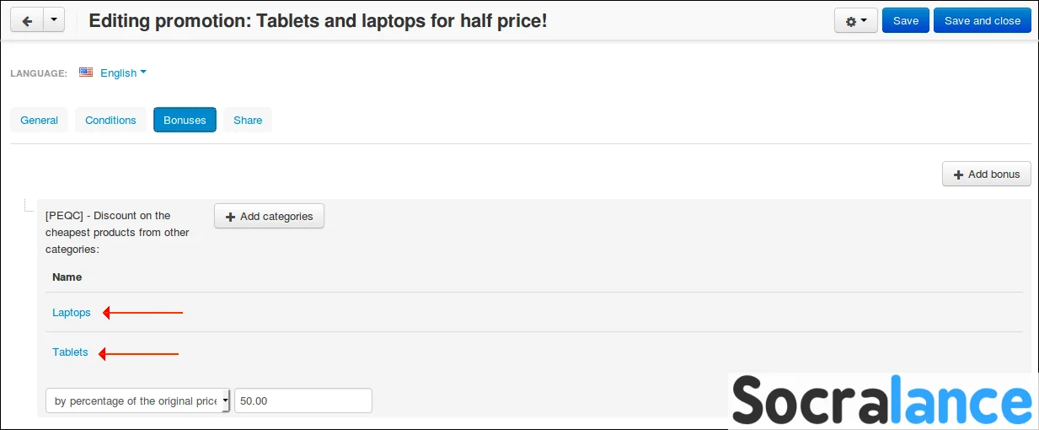Viewport: 1039px width, 430px height.
Task: Click Save and close button
Action: (983, 21)
